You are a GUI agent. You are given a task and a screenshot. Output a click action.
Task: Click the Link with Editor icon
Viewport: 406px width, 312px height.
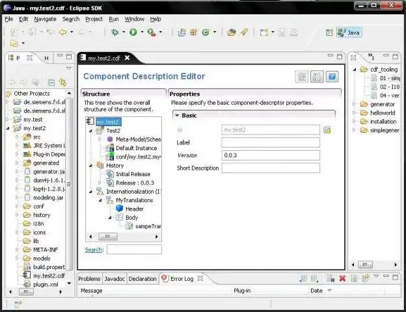[x=62, y=83]
